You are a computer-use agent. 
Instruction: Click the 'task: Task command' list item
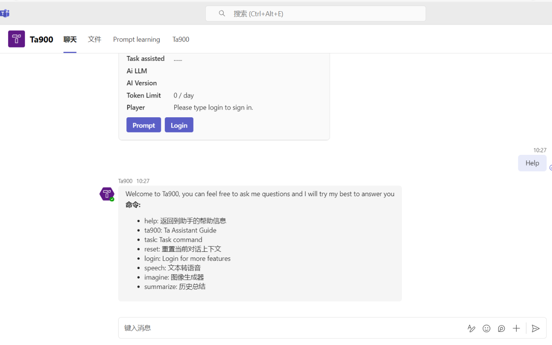click(x=173, y=240)
